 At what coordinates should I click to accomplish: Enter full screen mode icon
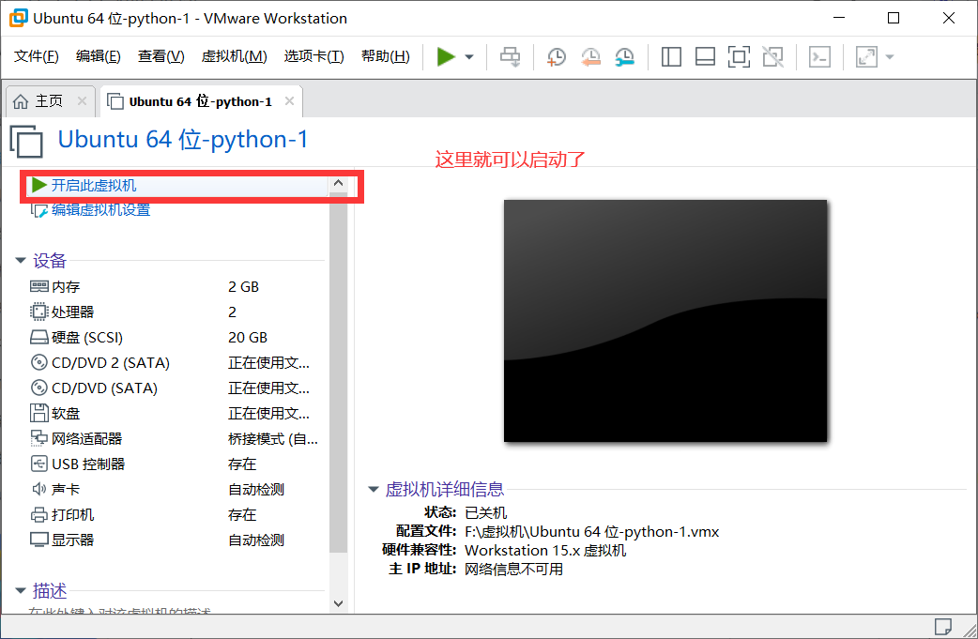coord(739,56)
